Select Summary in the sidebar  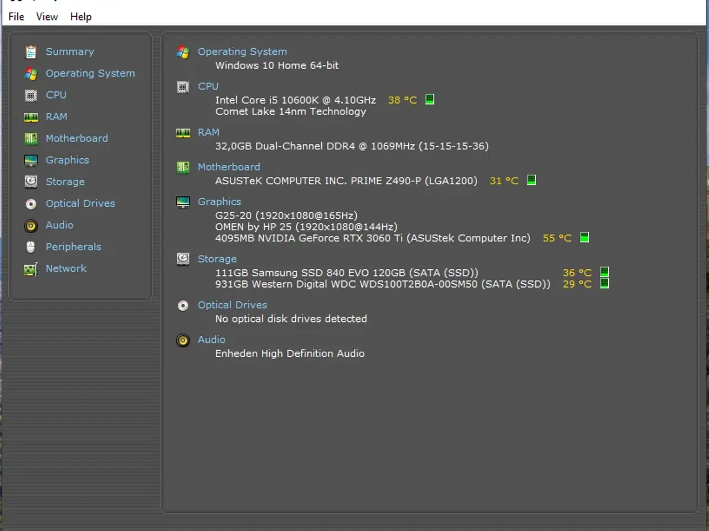click(70, 51)
